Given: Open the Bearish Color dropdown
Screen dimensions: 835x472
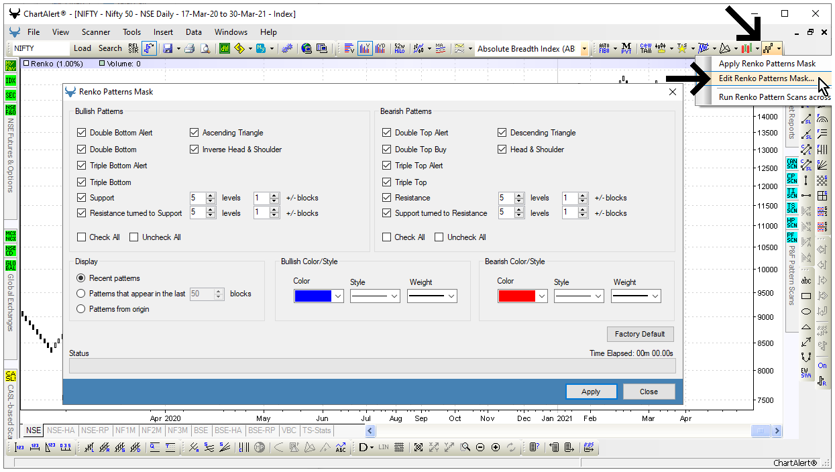Looking at the screenshot, I should (542, 296).
